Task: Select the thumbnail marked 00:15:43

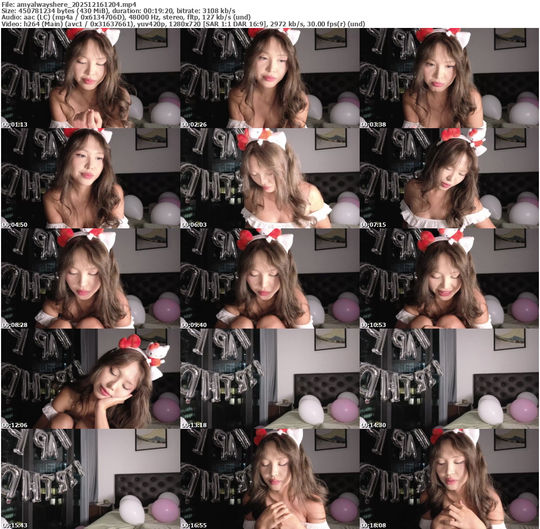Action: click(x=91, y=479)
